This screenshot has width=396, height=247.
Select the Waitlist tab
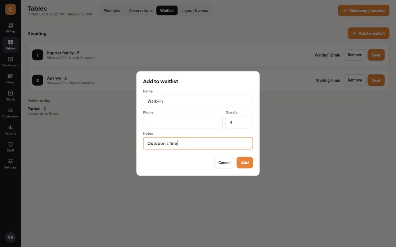click(167, 10)
